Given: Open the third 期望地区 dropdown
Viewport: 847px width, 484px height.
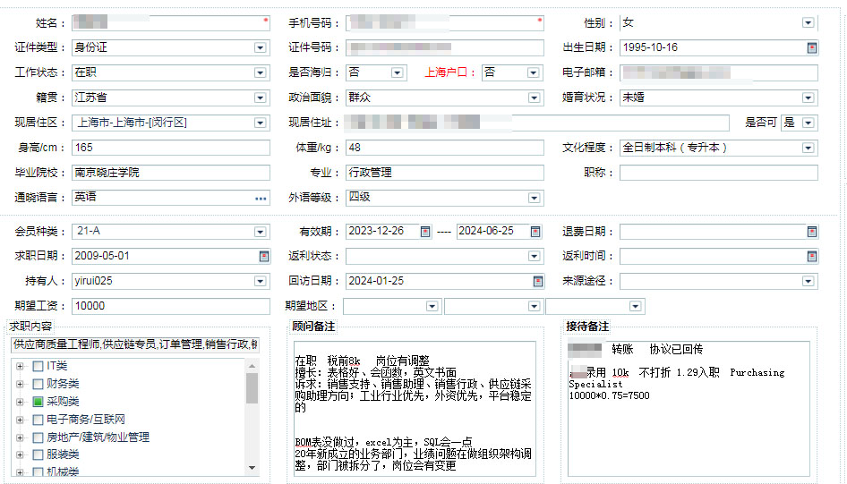Looking at the screenshot, I should pos(636,307).
